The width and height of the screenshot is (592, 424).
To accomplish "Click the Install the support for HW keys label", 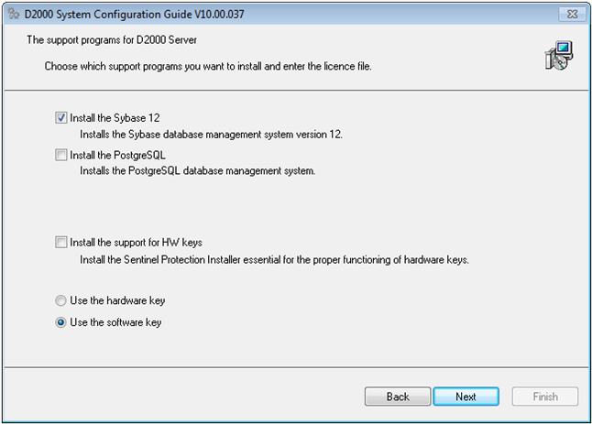I will (136, 243).
